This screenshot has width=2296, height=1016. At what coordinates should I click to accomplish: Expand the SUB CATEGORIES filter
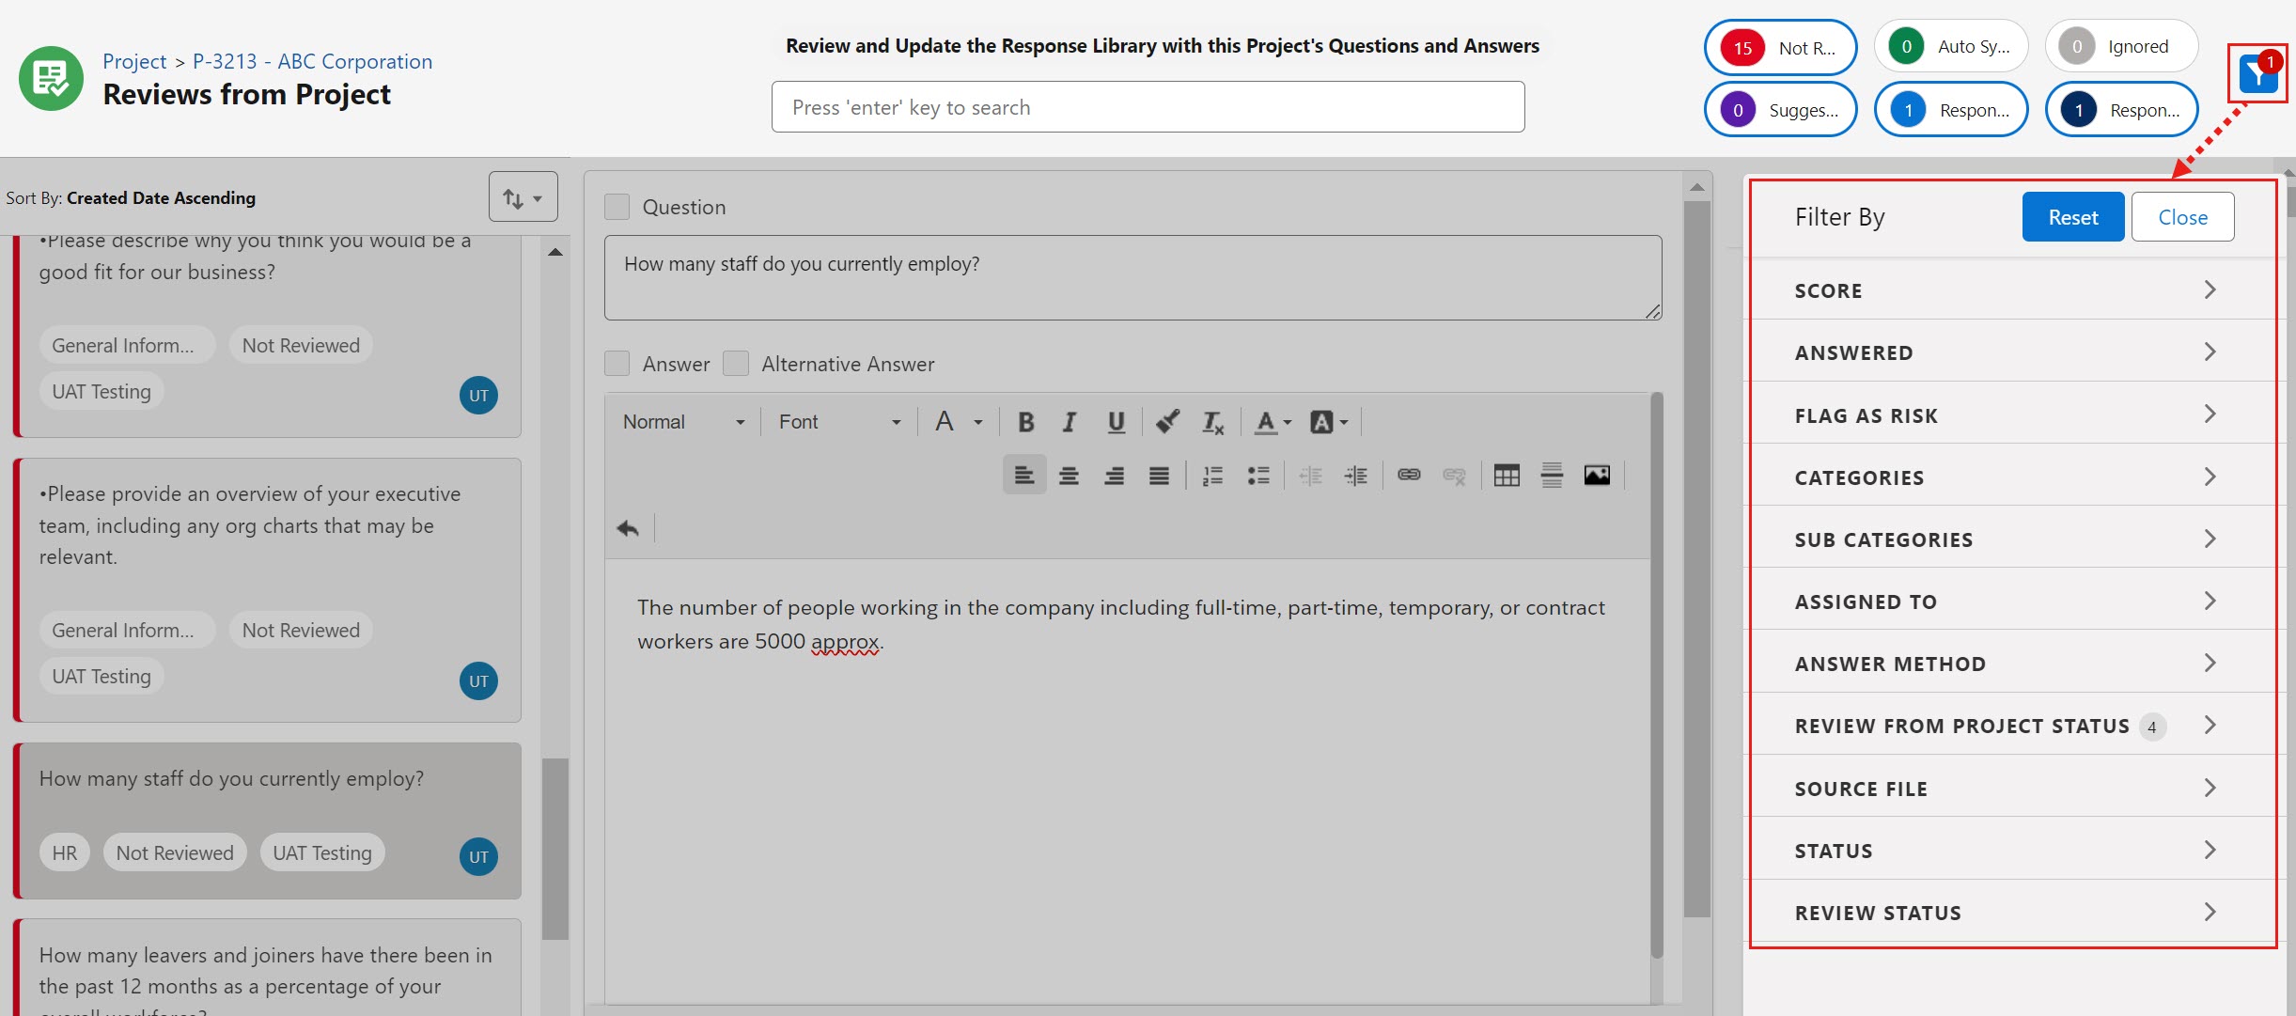click(2012, 539)
